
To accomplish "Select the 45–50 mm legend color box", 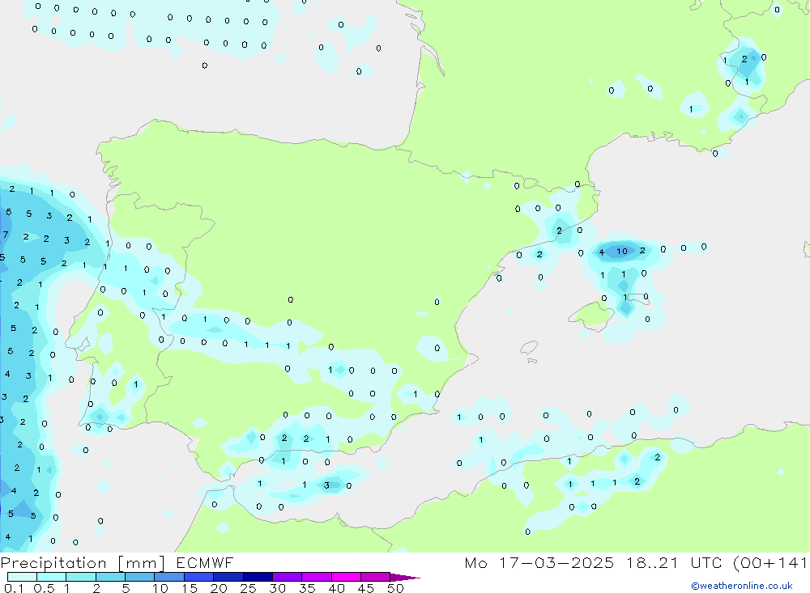I will pos(376,577).
